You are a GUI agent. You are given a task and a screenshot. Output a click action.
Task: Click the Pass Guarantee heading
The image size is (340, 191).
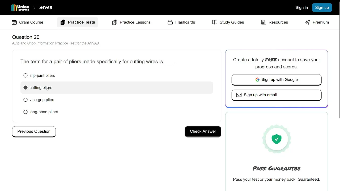(x=277, y=168)
